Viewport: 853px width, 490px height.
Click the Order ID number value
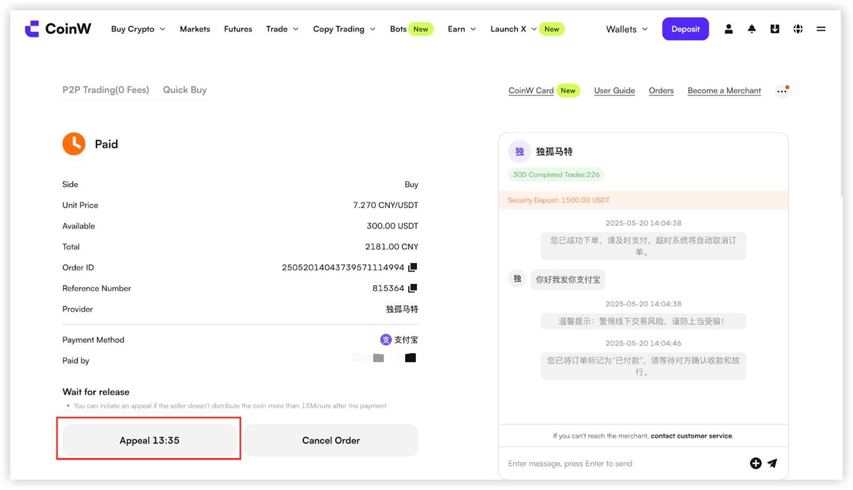(x=343, y=267)
